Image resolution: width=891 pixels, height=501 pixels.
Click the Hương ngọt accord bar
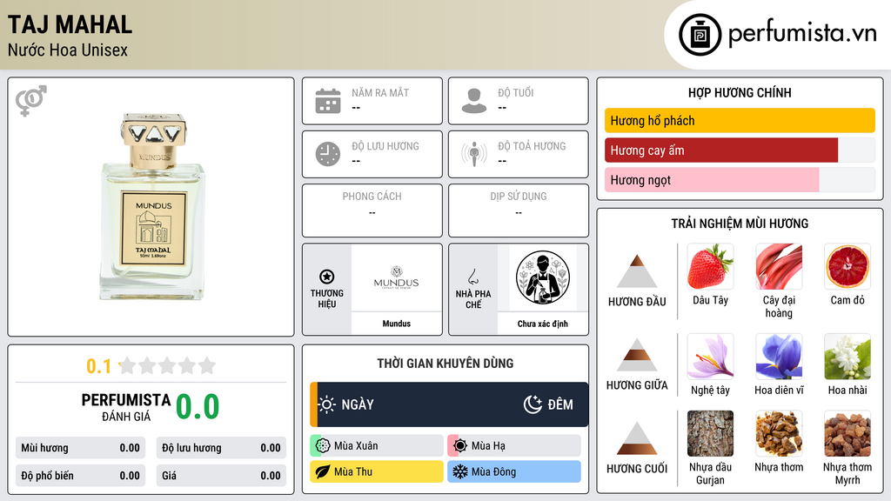click(x=740, y=179)
